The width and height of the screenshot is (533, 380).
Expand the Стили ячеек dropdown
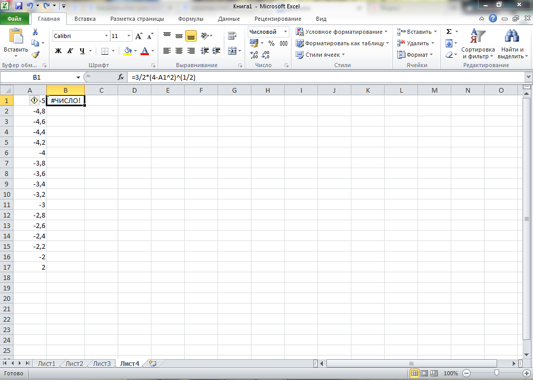coord(320,54)
